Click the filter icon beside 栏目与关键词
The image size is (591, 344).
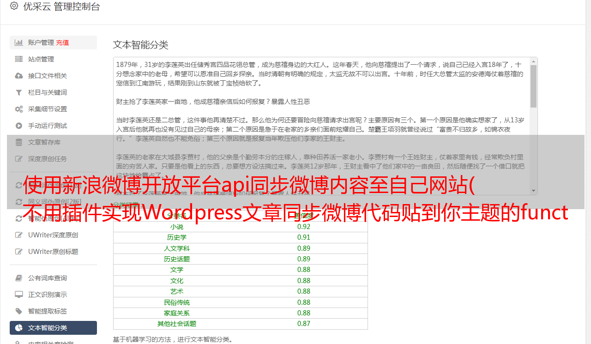coord(19,92)
